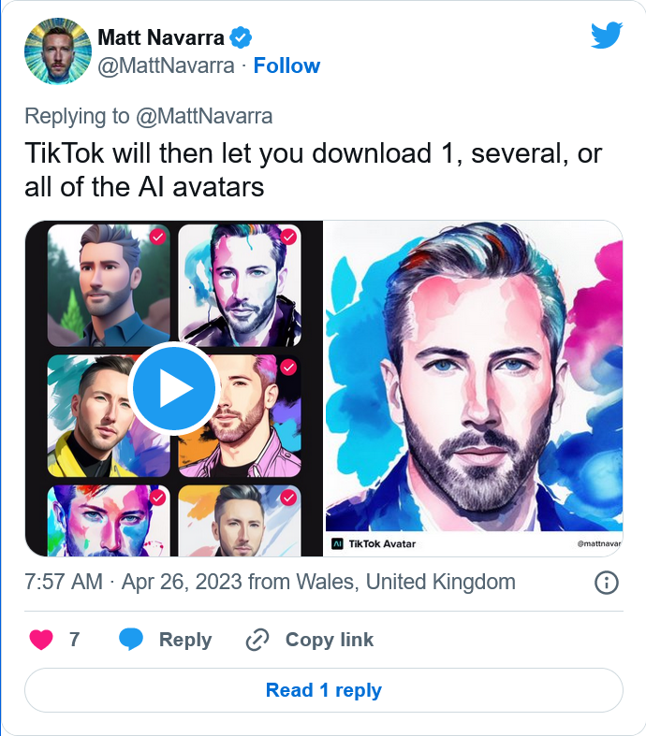Toggle checkmark on gray-haired avatar thumbnail
Screen dimensions: 646x736
tap(288, 498)
